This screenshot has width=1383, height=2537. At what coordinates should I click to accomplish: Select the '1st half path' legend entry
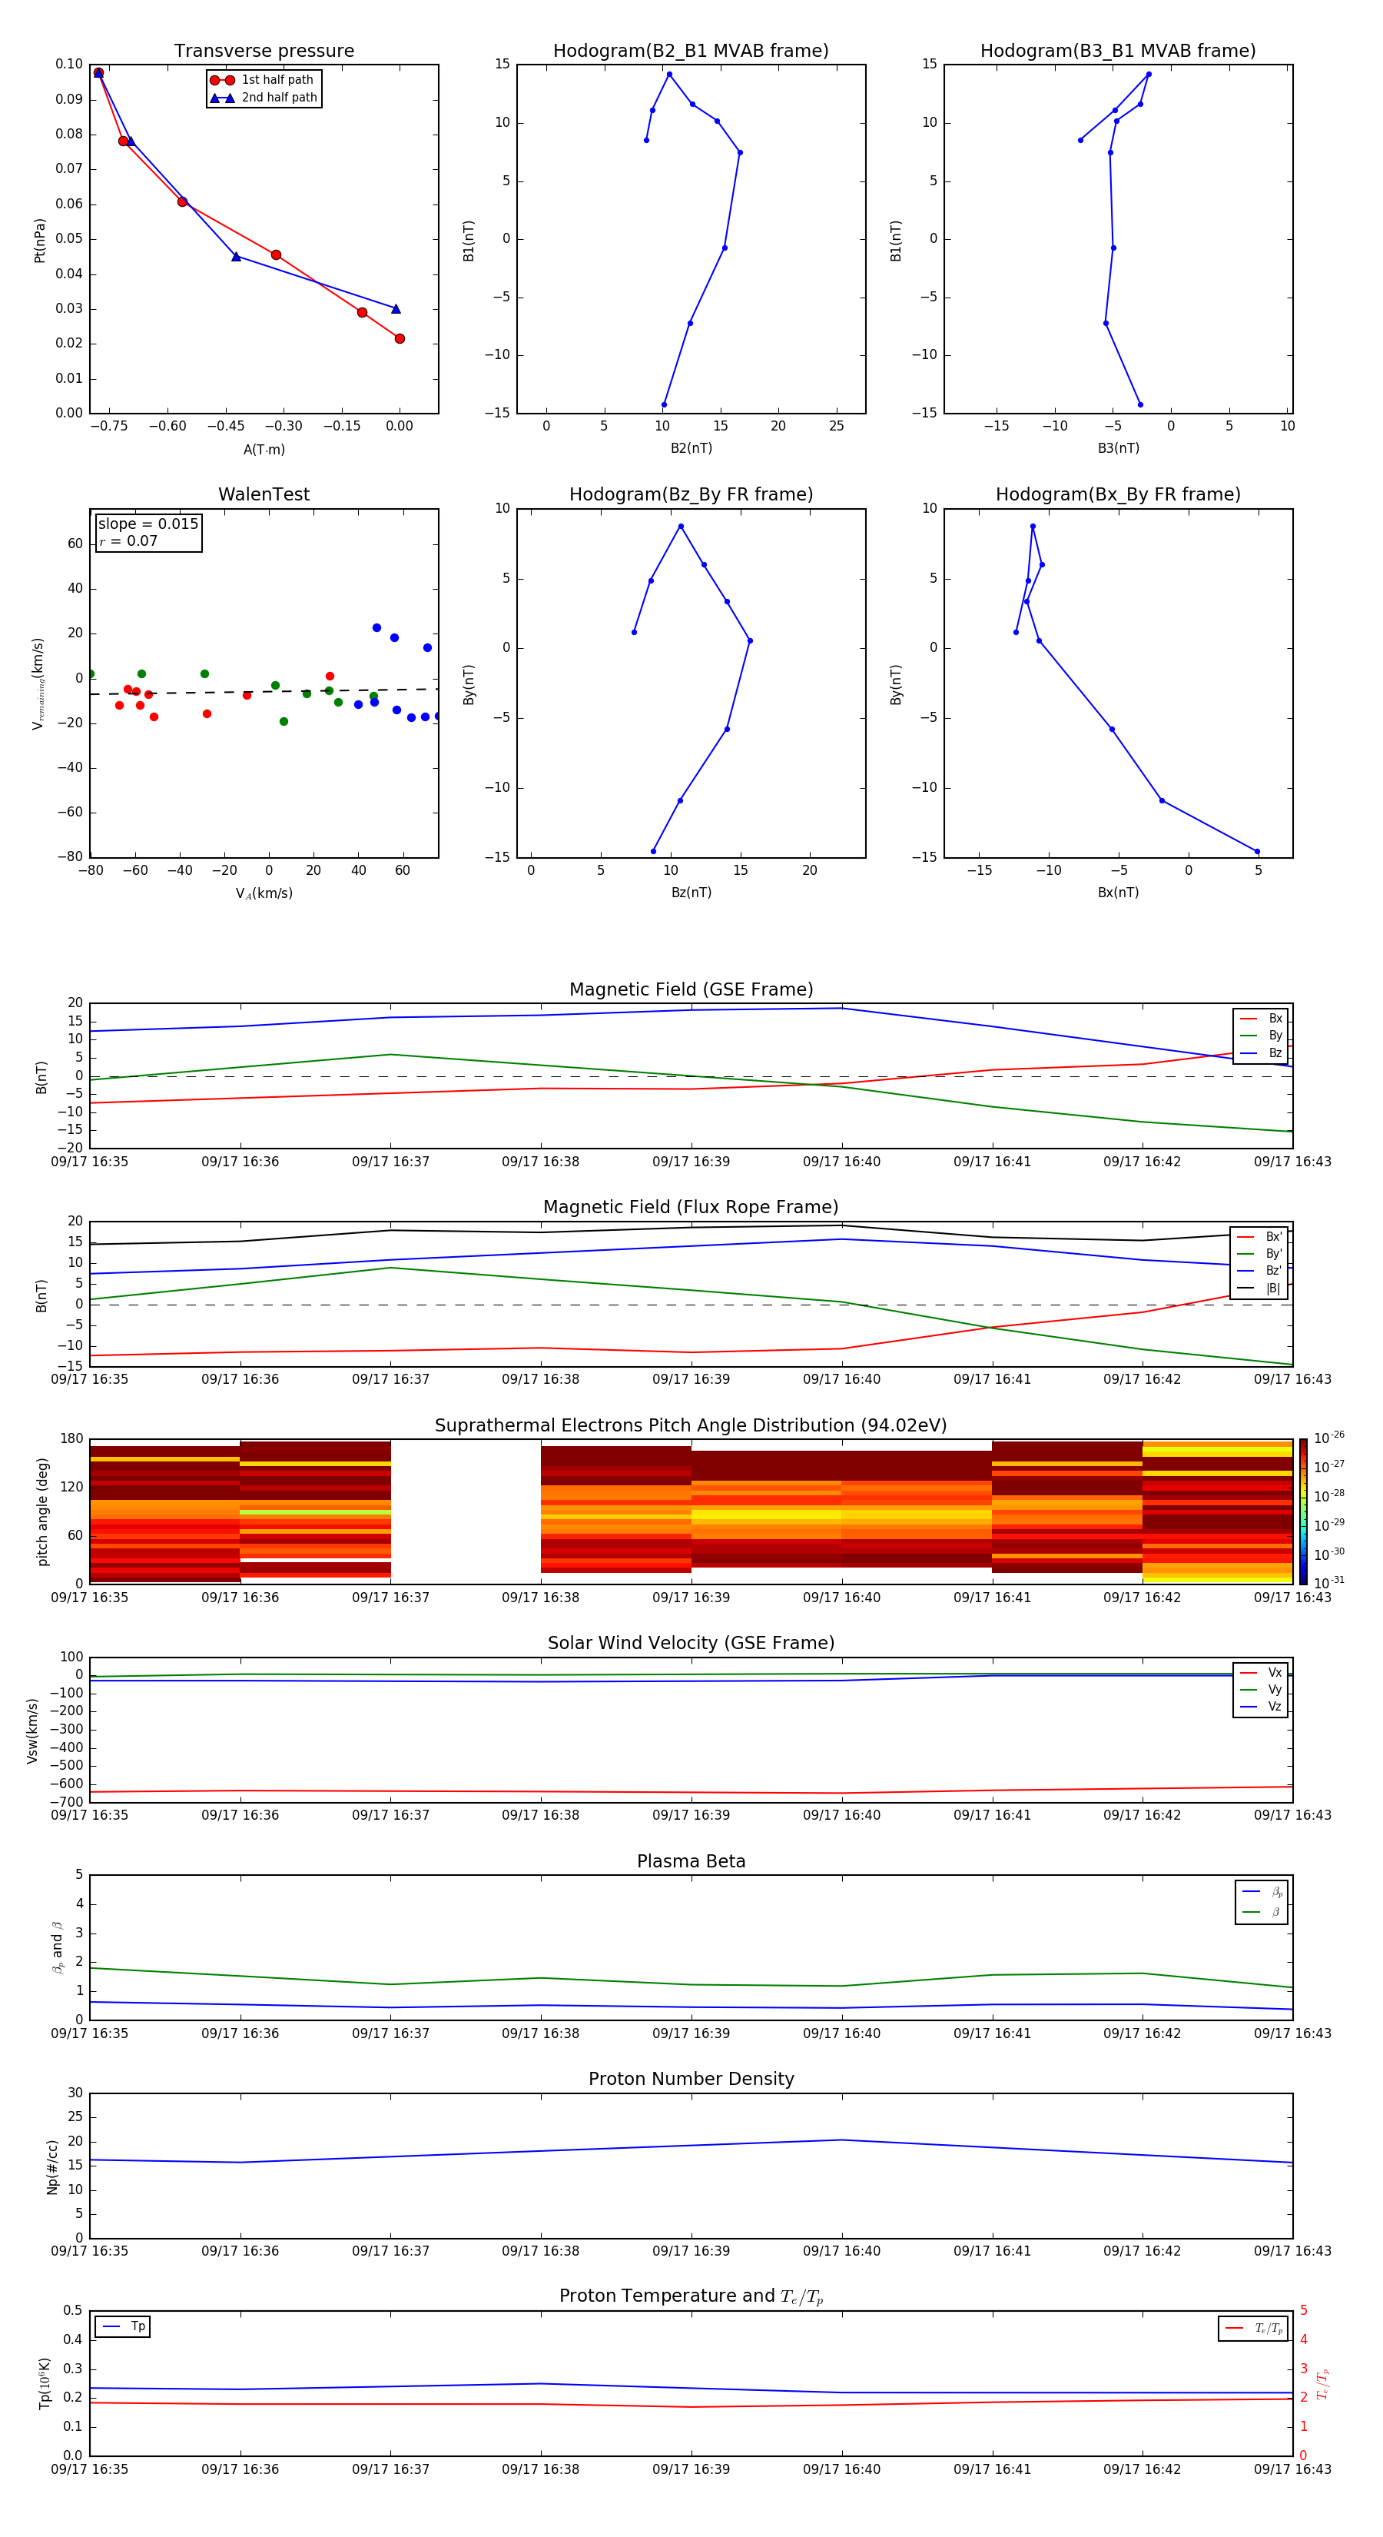(x=262, y=80)
